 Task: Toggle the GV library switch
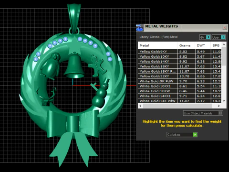tap(205, 37)
